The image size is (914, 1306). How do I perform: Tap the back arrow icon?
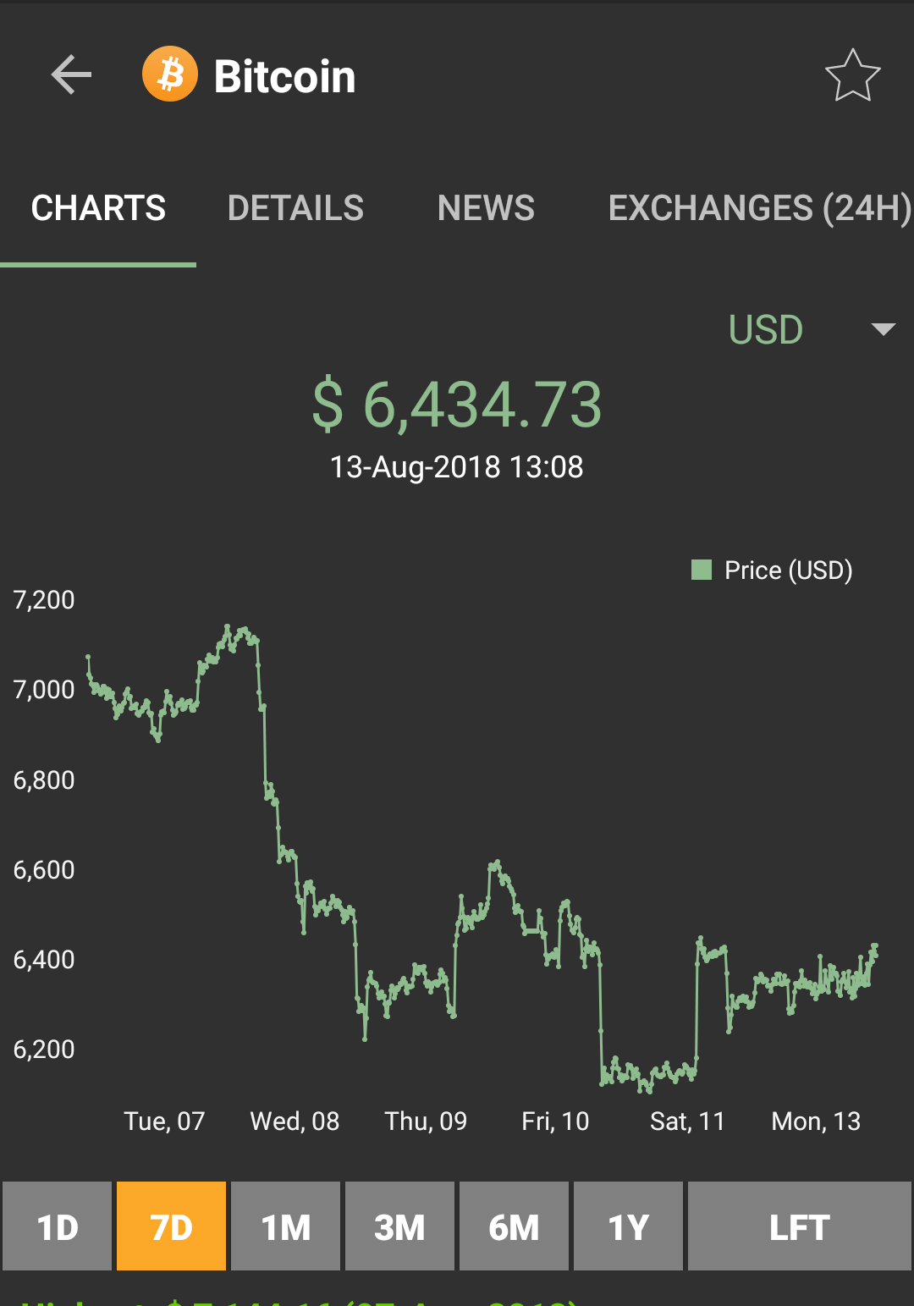pyautogui.click(x=71, y=75)
